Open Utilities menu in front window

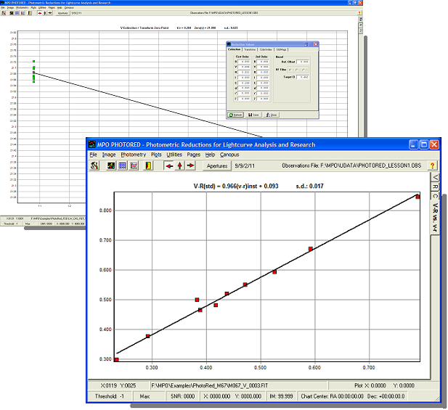(x=174, y=155)
